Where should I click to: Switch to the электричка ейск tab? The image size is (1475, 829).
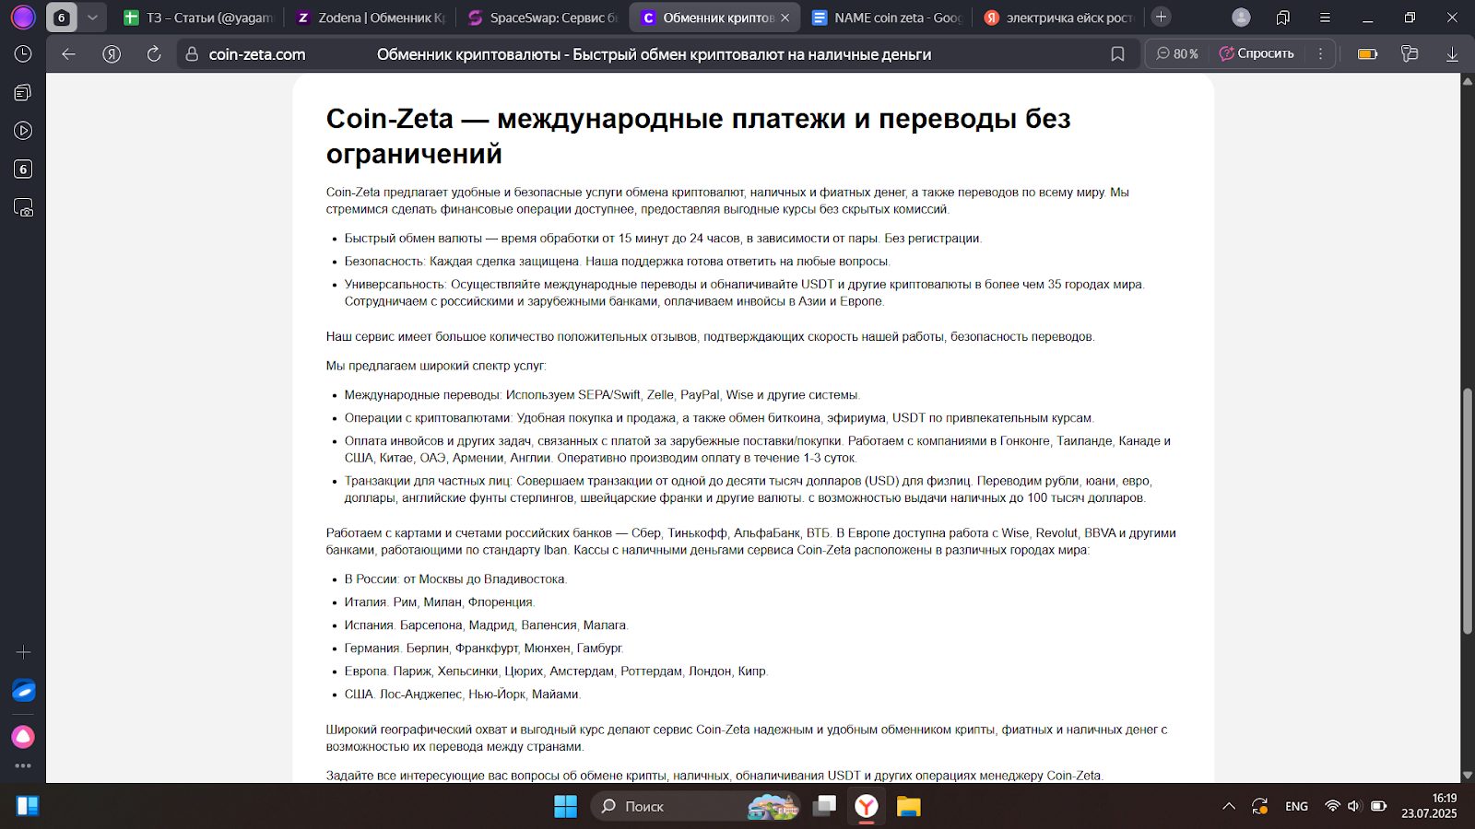tap(1058, 18)
